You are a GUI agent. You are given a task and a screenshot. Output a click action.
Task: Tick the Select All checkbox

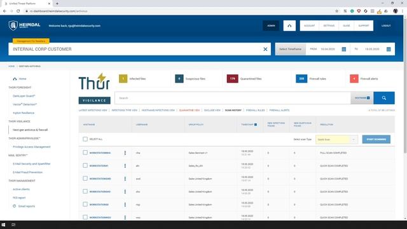(85, 139)
